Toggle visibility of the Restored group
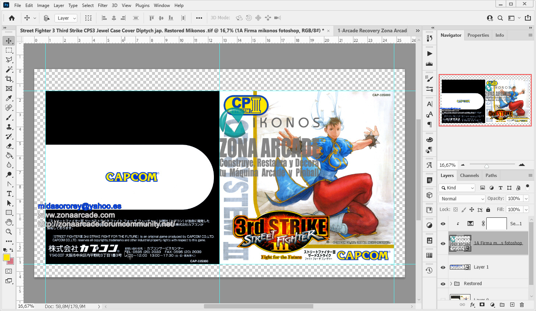The height and width of the screenshot is (311, 536). [x=443, y=283]
